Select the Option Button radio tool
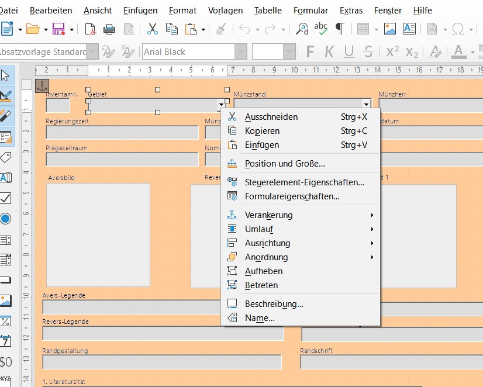 coord(6,219)
